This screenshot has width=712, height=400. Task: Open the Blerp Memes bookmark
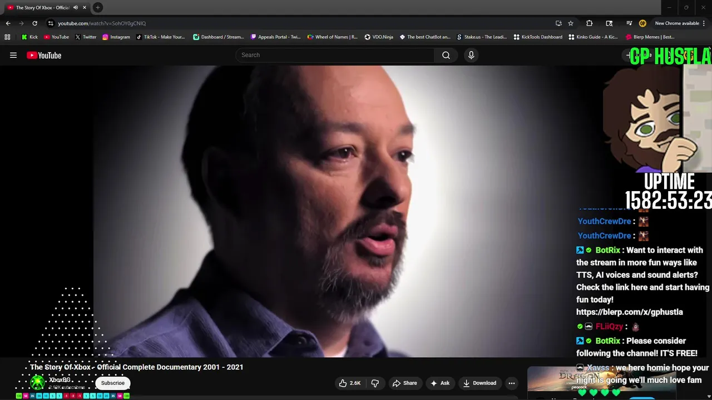pyautogui.click(x=650, y=37)
